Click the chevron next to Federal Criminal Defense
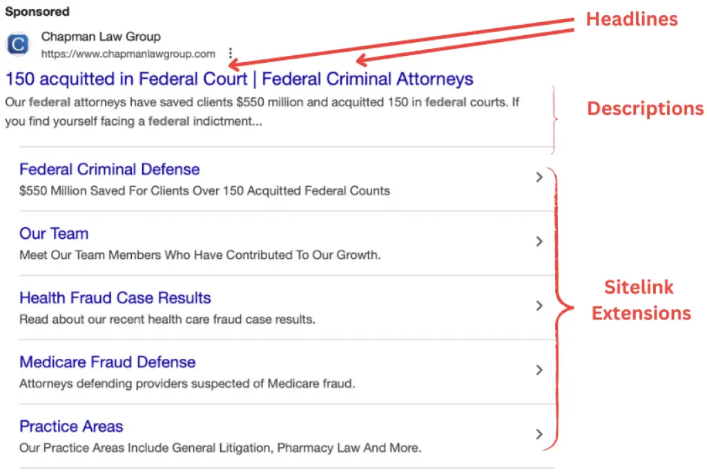 (x=540, y=177)
